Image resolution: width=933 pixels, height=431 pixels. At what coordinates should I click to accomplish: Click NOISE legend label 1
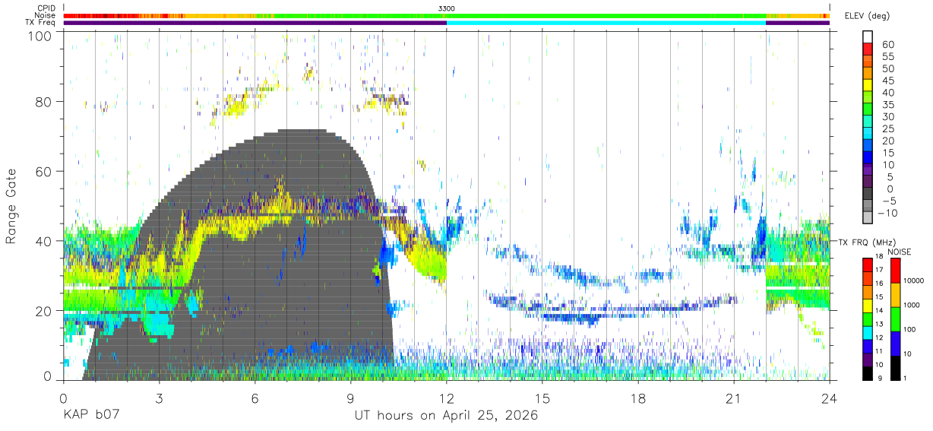point(906,379)
